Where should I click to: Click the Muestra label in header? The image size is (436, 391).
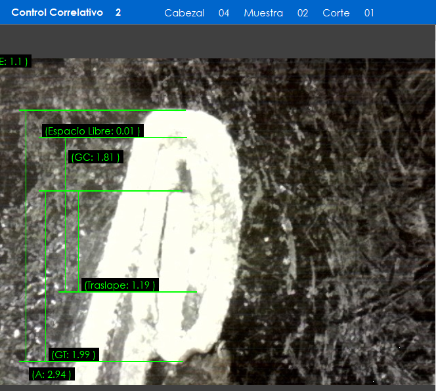point(263,13)
